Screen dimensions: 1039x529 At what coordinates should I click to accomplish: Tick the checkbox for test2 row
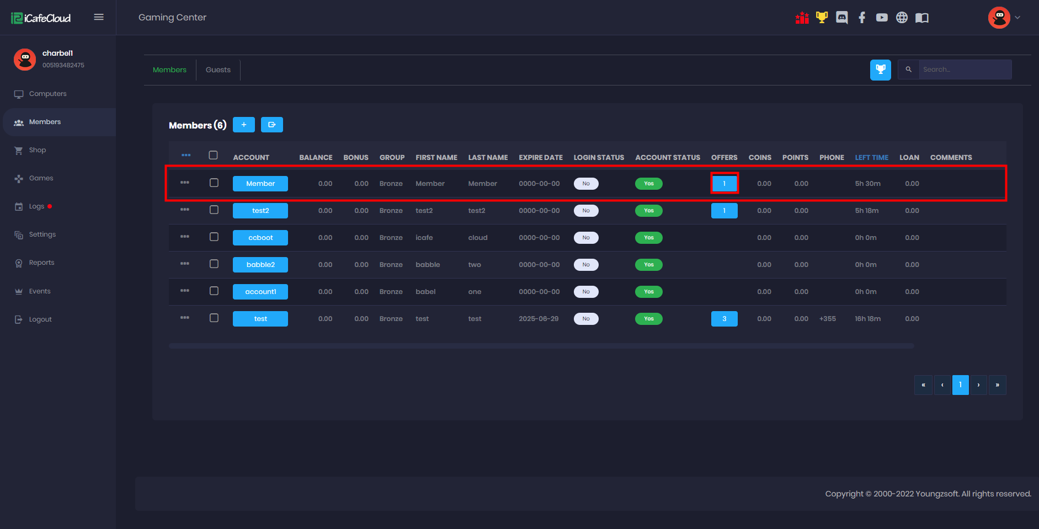click(214, 210)
